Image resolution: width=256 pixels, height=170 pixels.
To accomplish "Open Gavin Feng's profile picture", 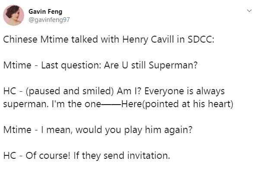I will [x=13, y=15].
